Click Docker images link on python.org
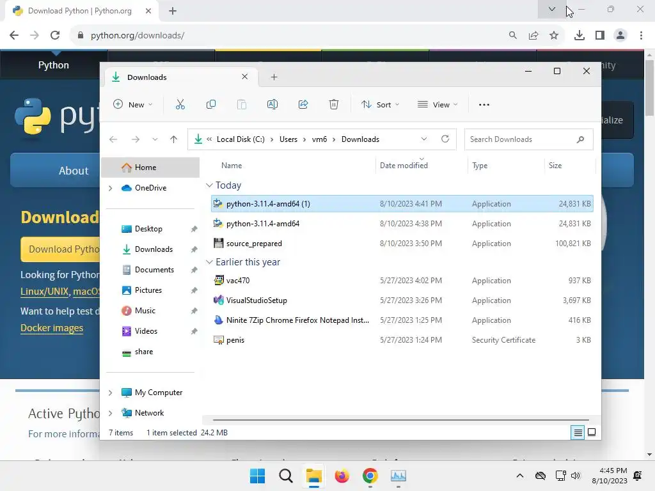 52,328
